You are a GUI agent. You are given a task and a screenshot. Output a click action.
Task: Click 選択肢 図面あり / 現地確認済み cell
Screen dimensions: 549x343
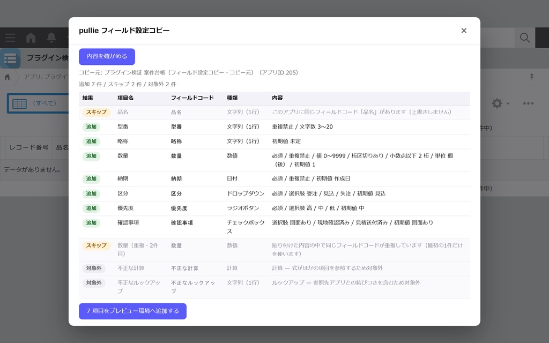click(x=352, y=223)
